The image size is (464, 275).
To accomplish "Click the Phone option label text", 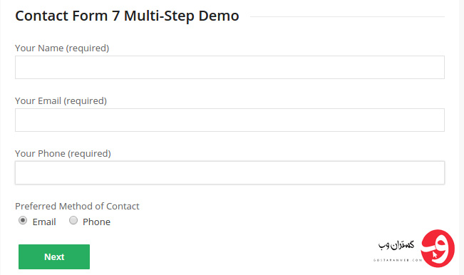I will point(96,222).
